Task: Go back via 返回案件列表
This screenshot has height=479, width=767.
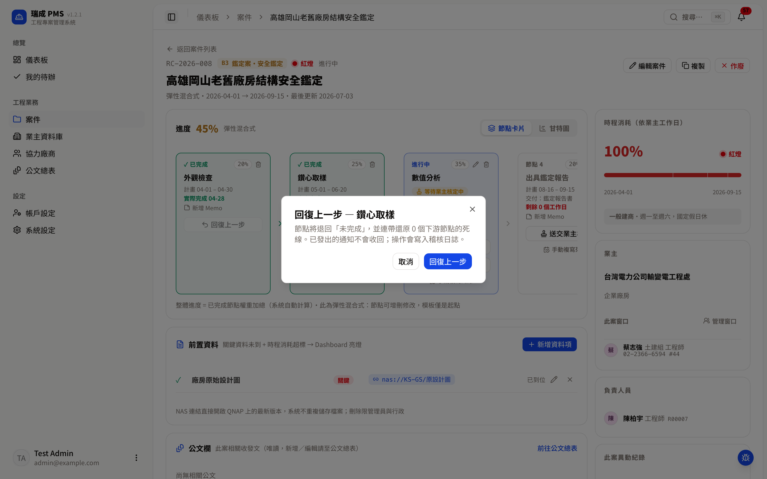Action: 192,49
